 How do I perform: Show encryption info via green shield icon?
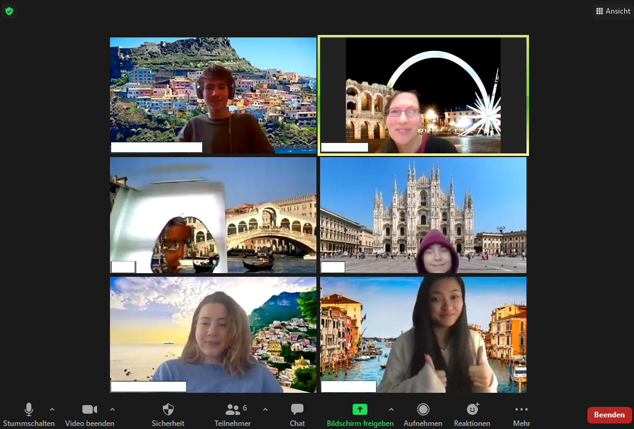[x=9, y=11]
